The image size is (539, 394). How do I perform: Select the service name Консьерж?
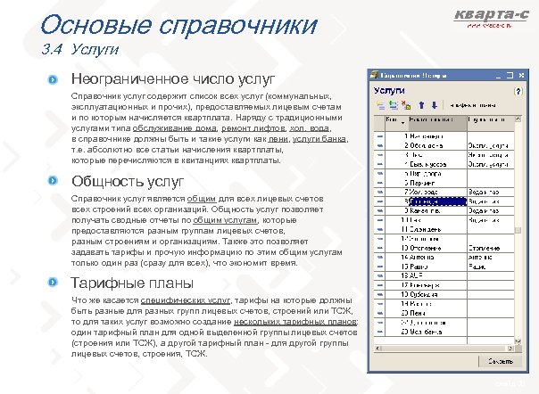pyautogui.click(x=425, y=284)
